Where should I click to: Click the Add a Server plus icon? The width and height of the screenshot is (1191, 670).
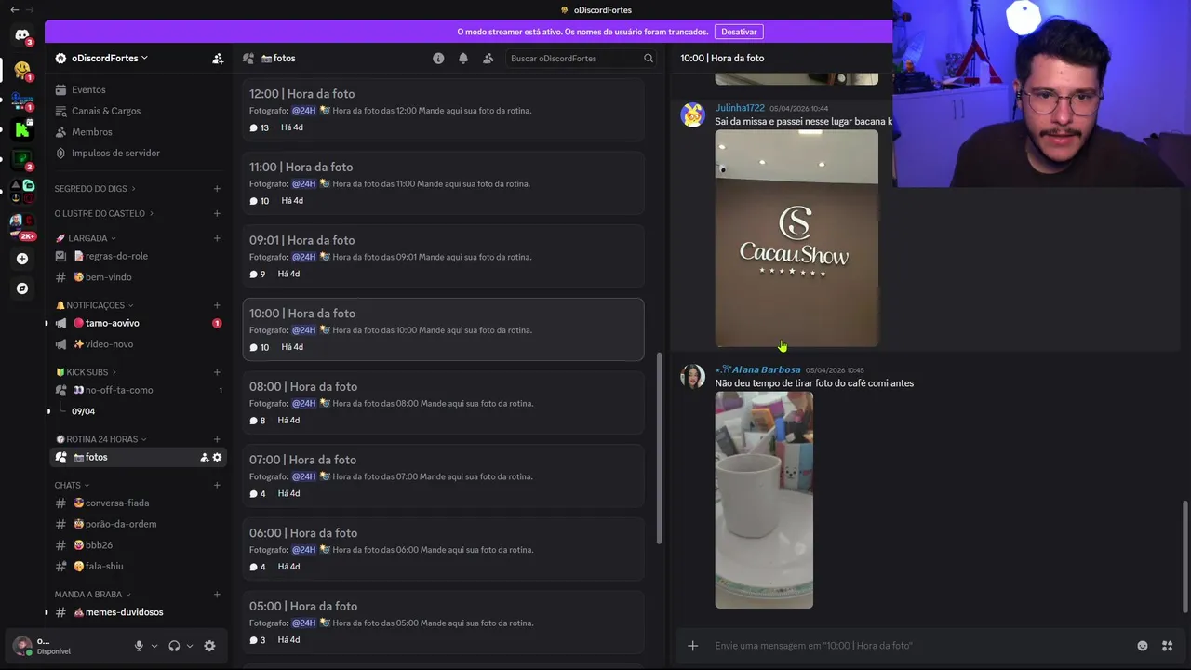tap(22, 259)
